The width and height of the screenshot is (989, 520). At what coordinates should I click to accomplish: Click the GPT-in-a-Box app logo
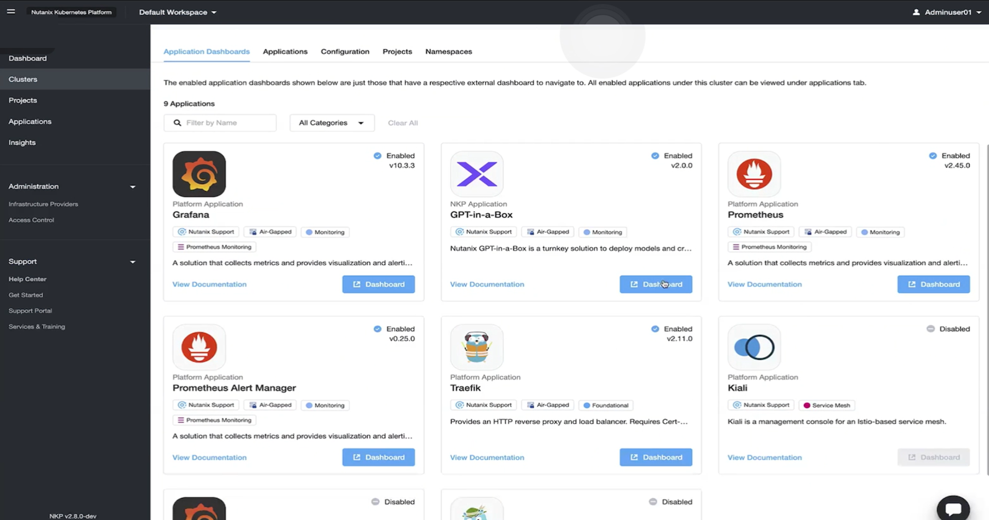[476, 174]
